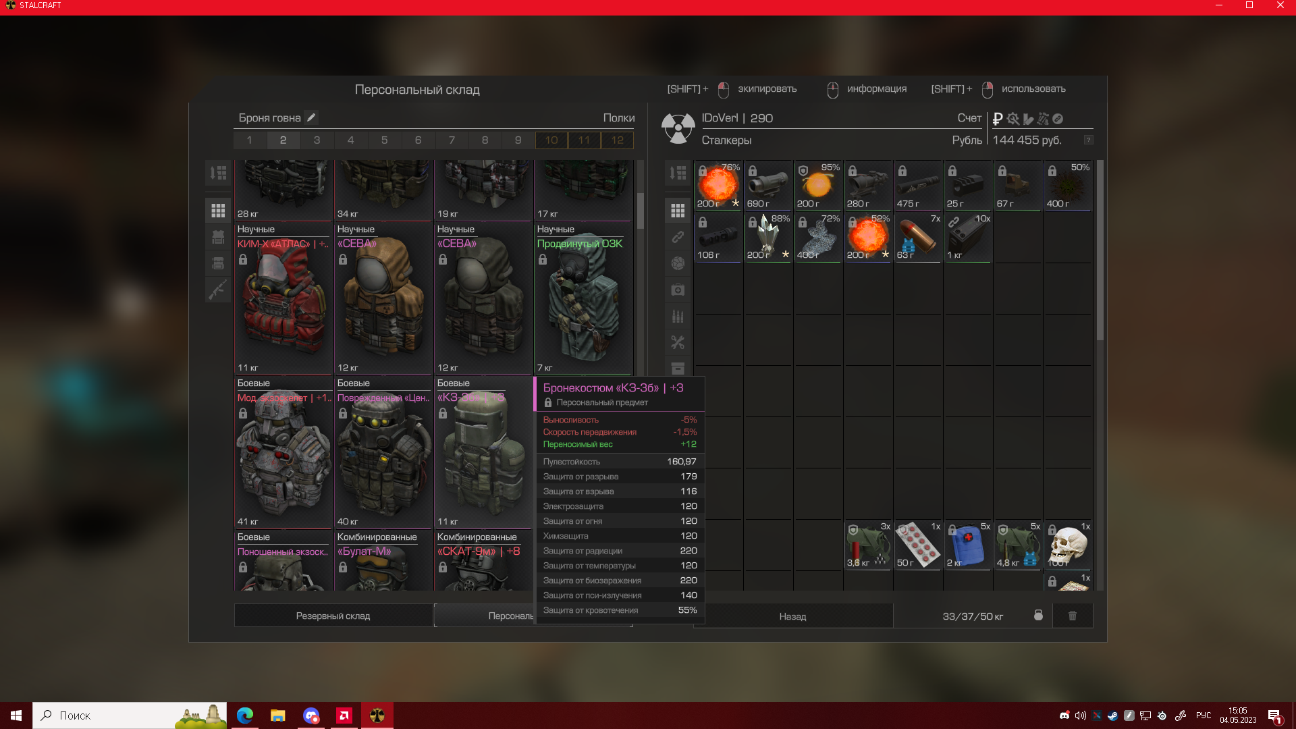The image size is (1296, 729).
Task: Filter the storage by armor vests
Action: coord(218,237)
